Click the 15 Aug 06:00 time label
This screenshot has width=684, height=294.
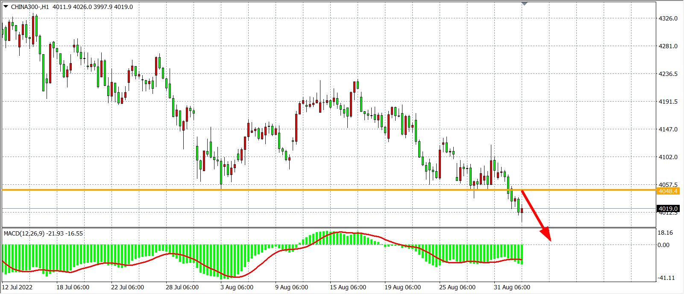348,287
